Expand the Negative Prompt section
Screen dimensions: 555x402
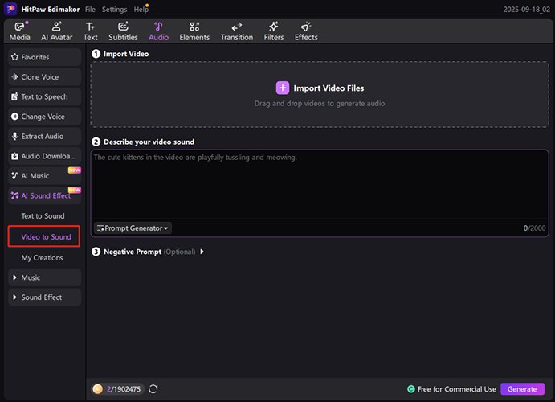pos(202,252)
